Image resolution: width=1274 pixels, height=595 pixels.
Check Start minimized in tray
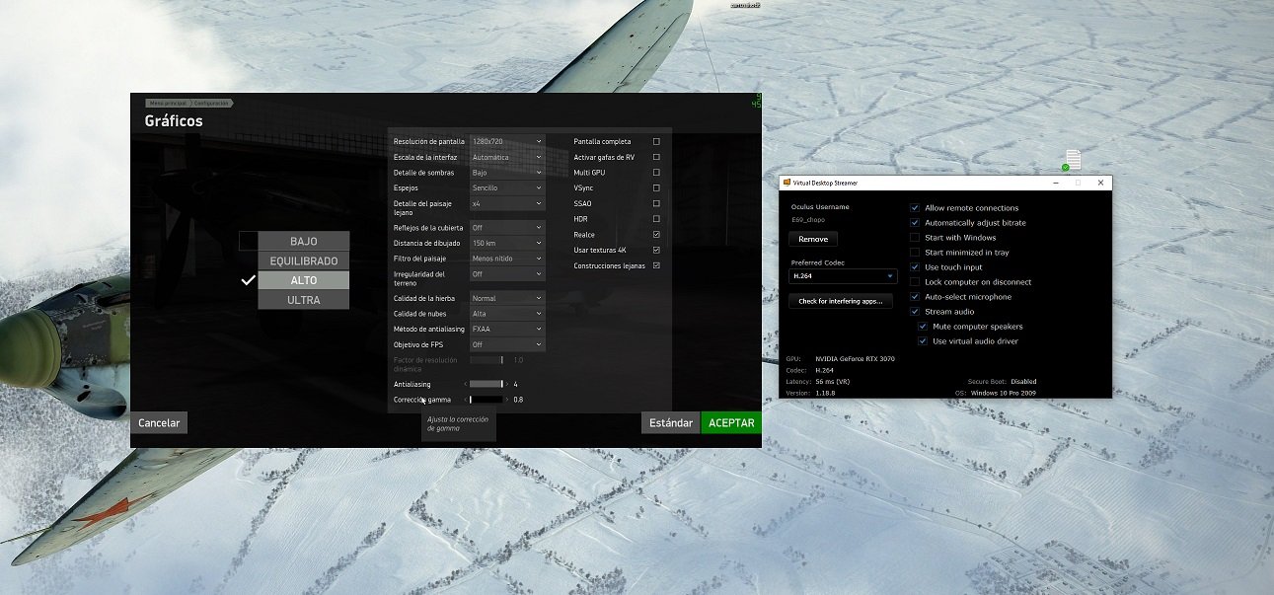[x=915, y=253]
